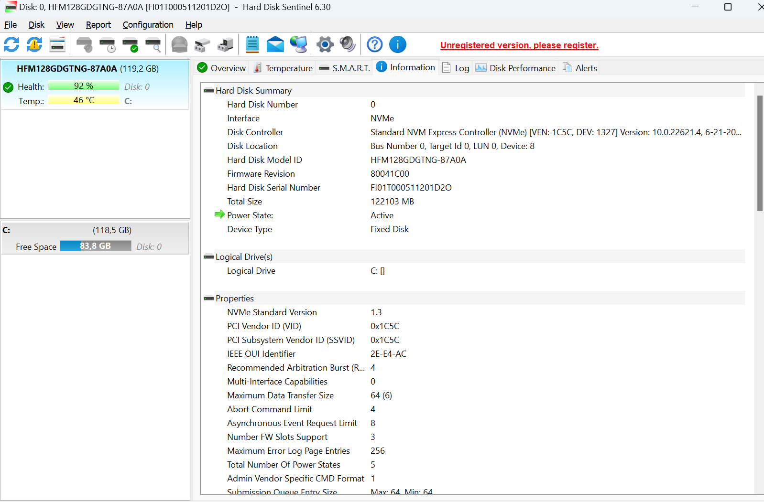Click the blue envelope email icon

click(x=275, y=45)
